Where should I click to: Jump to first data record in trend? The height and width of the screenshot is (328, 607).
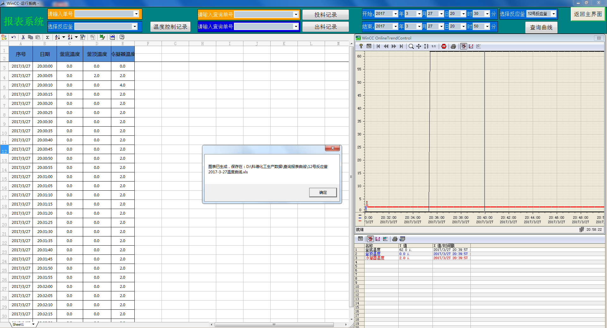coord(378,46)
